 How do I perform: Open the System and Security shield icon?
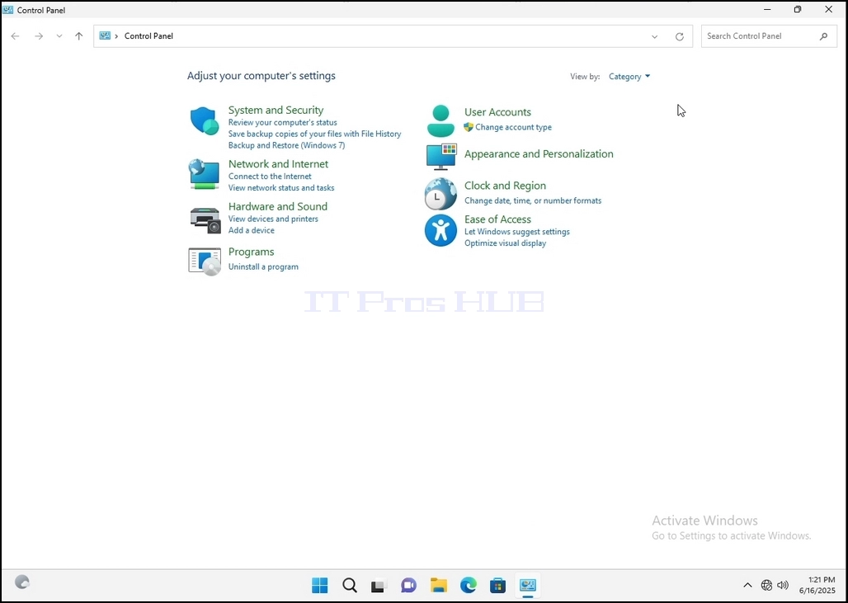tap(205, 120)
